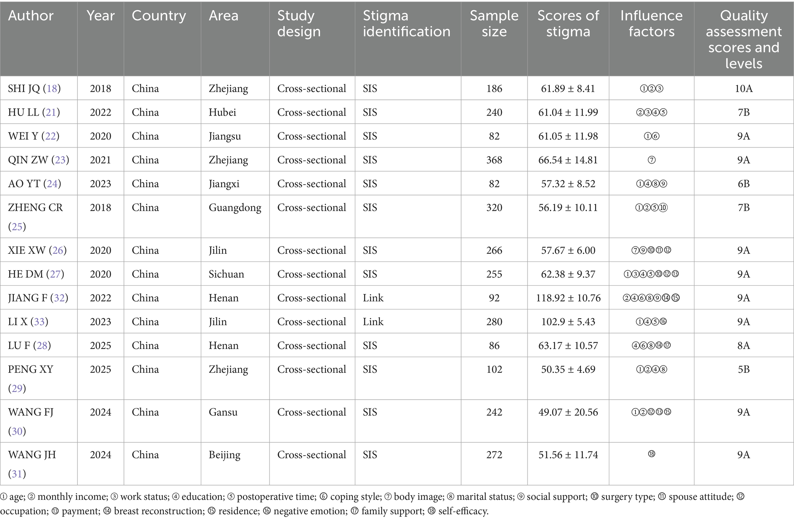Open citation 24 beside AO YT

point(52,184)
